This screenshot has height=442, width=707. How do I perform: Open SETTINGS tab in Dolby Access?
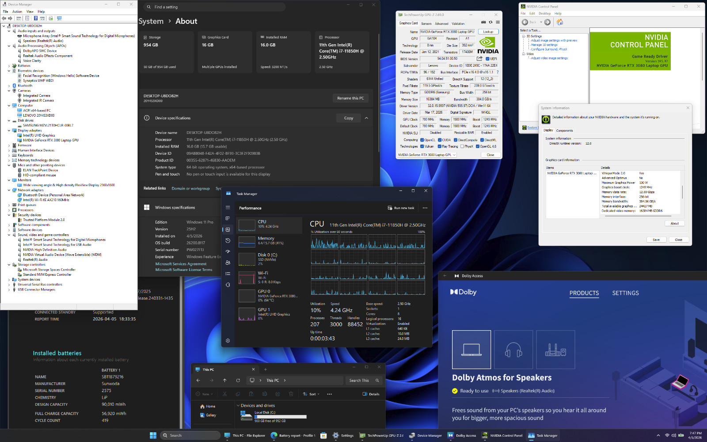click(x=625, y=293)
